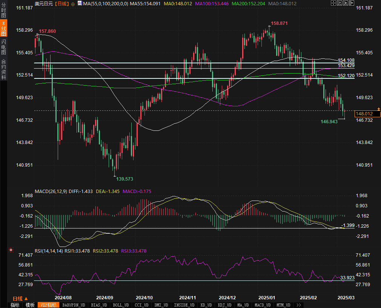This screenshot has height=308, width=381.
Task: Switch to the 模板 tab
Action: [x=30, y=305]
